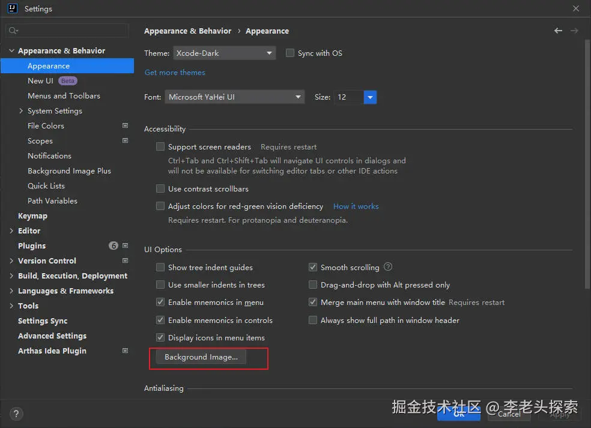Click the Background Image... button

pos(201,357)
